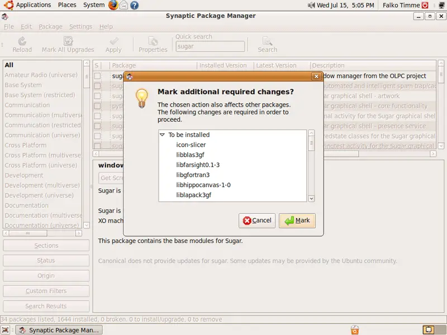Image resolution: width=447 pixels, height=335 pixels.
Task: Select liblapack3gf in the install list
Action: coord(193,195)
